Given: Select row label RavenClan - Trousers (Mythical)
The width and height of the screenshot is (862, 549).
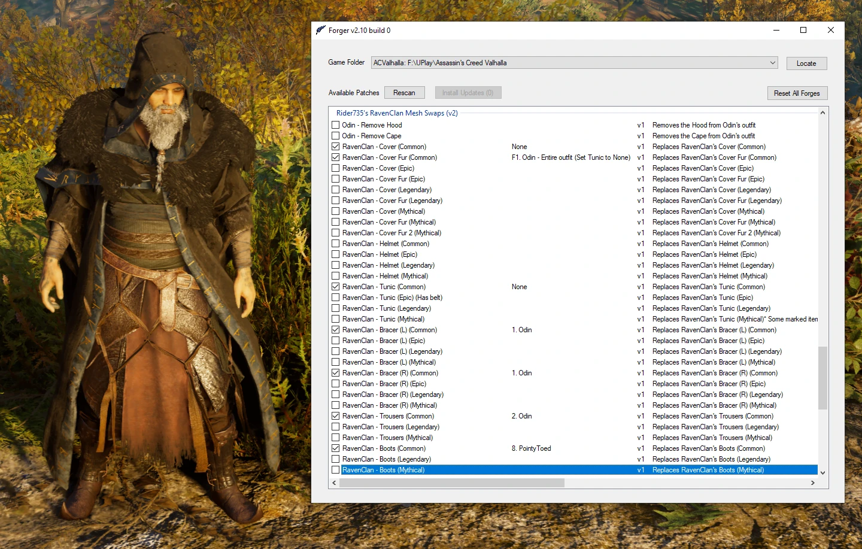Looking at the screenshot, I should tap(387, 438).
